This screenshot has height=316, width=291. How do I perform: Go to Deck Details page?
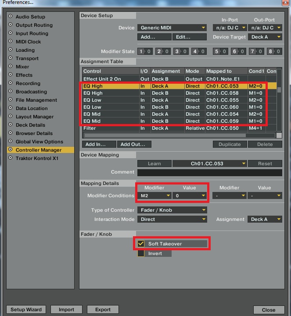tap(30, 125)
